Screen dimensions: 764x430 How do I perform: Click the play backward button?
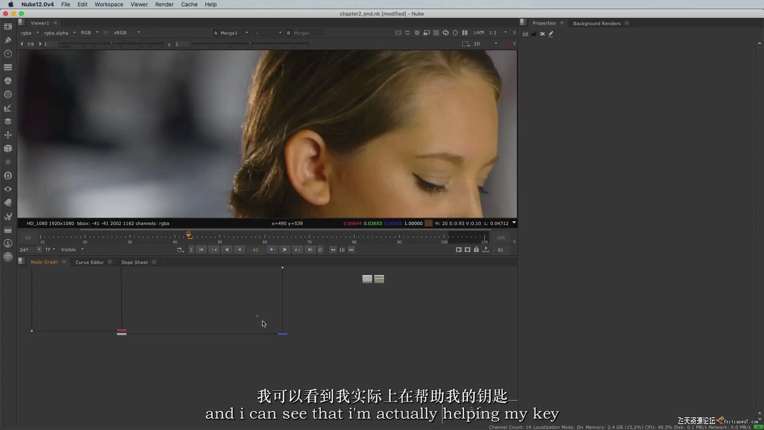(240, 250)
